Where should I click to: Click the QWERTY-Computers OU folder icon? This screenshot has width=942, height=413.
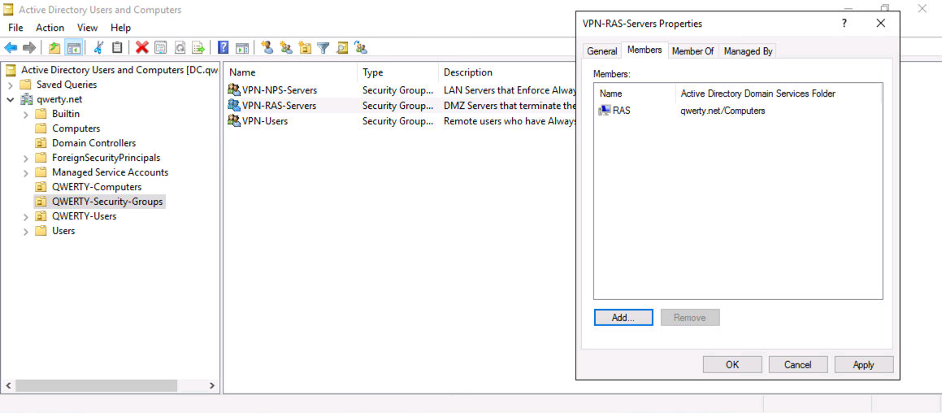pos(41,187)
